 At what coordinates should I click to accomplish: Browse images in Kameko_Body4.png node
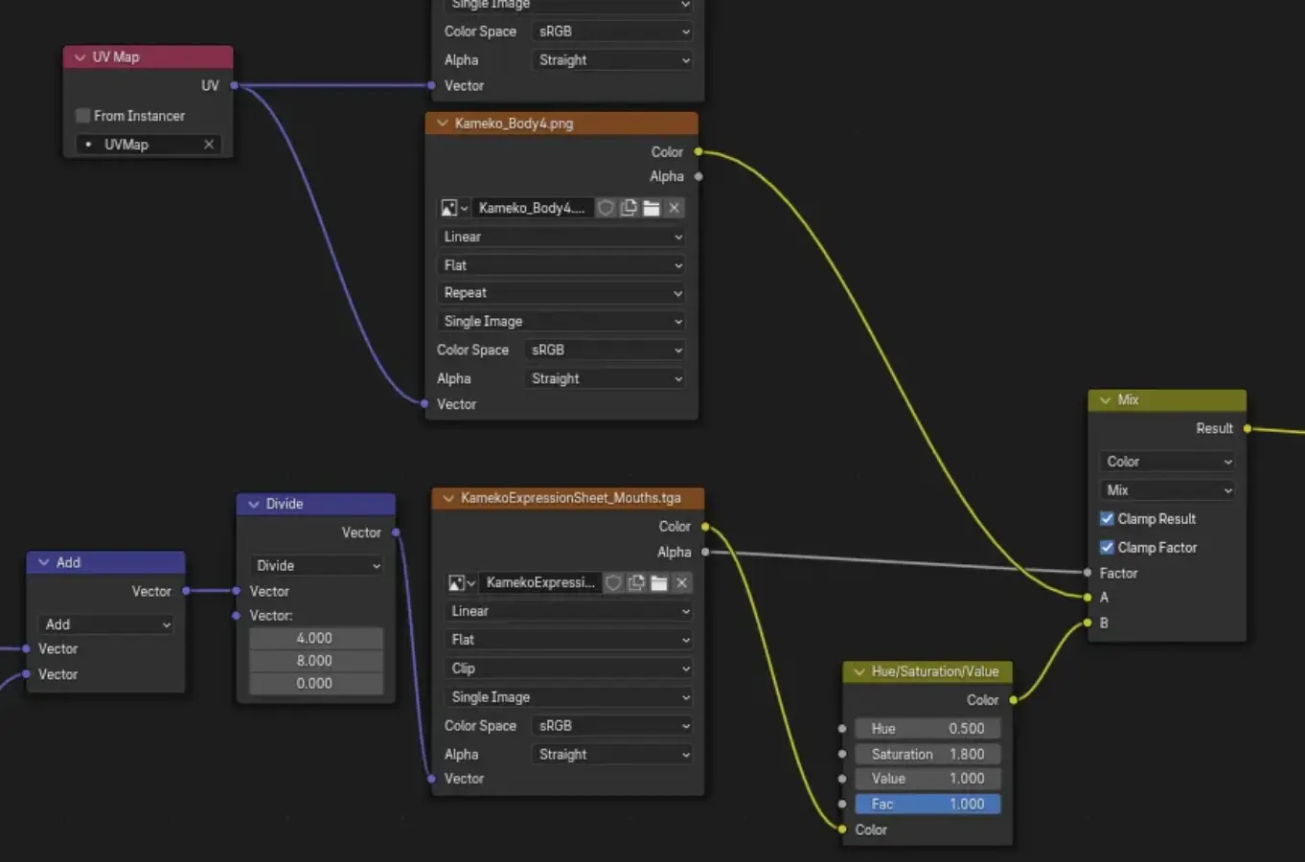(454, 208)
